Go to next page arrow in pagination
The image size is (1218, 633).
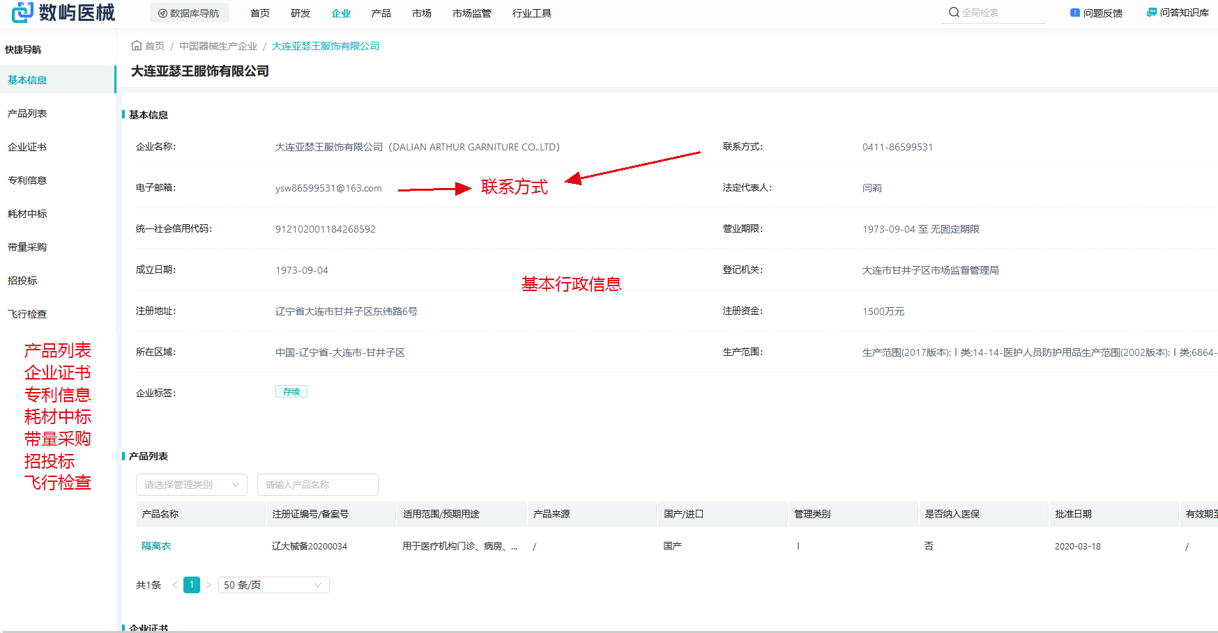click(x=208, y=585)
